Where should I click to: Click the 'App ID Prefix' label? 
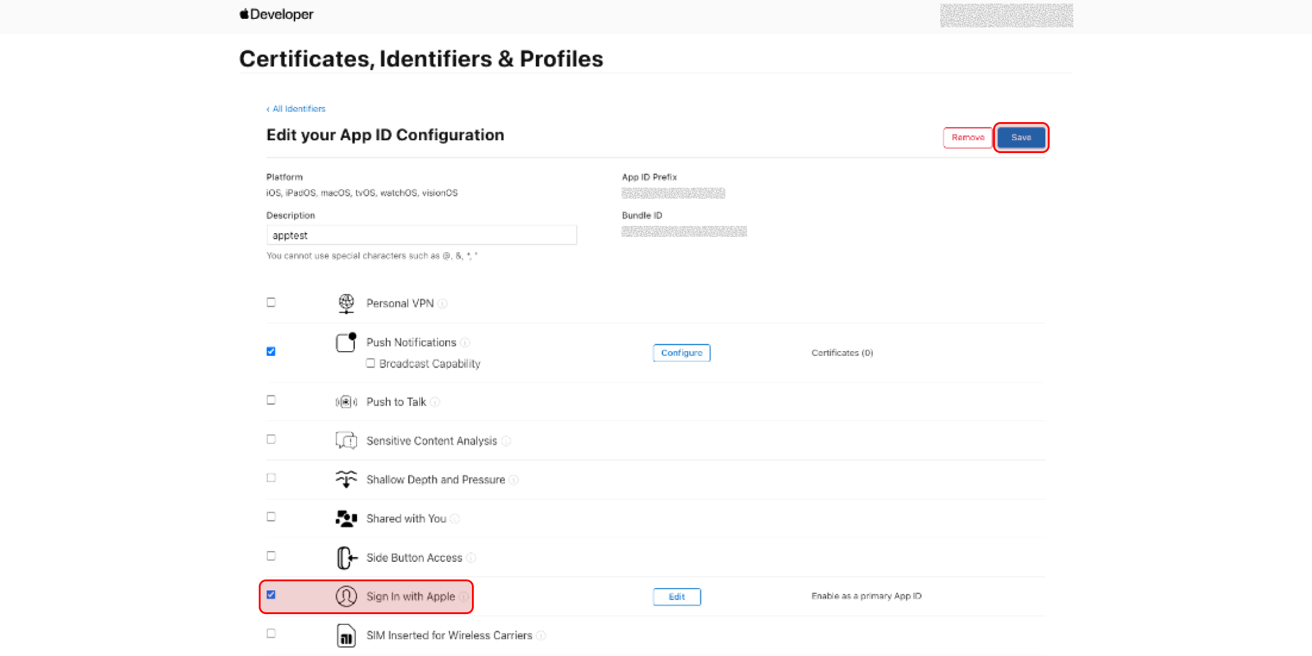pos(649,177)
